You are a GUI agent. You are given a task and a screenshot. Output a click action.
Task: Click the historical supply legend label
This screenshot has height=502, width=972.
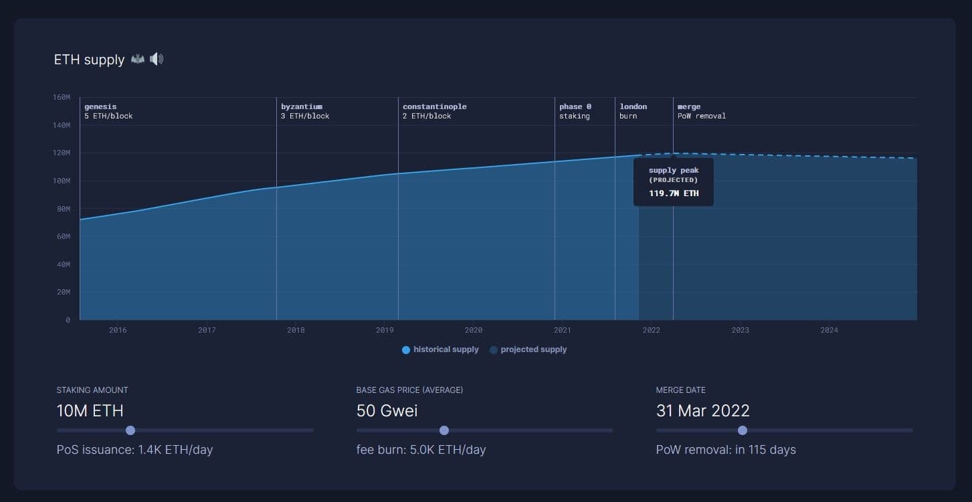tap(446, 349)
